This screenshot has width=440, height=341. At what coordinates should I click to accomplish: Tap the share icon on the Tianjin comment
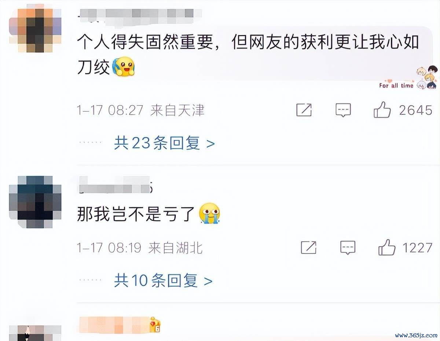tap(304, 110)
